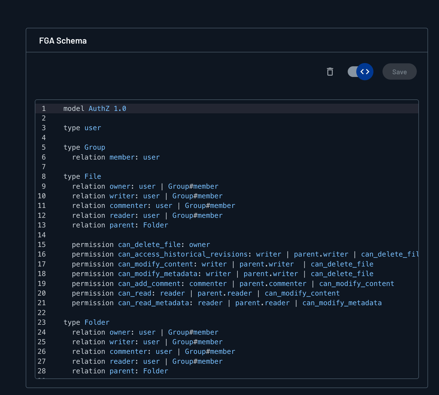Click 'Folder' in the type Folder declaration
The image size is (439, 395).
[x=97, y=322]
